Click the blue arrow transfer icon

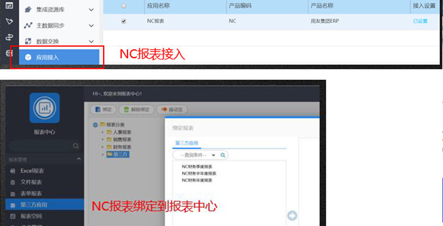[292, 216]
